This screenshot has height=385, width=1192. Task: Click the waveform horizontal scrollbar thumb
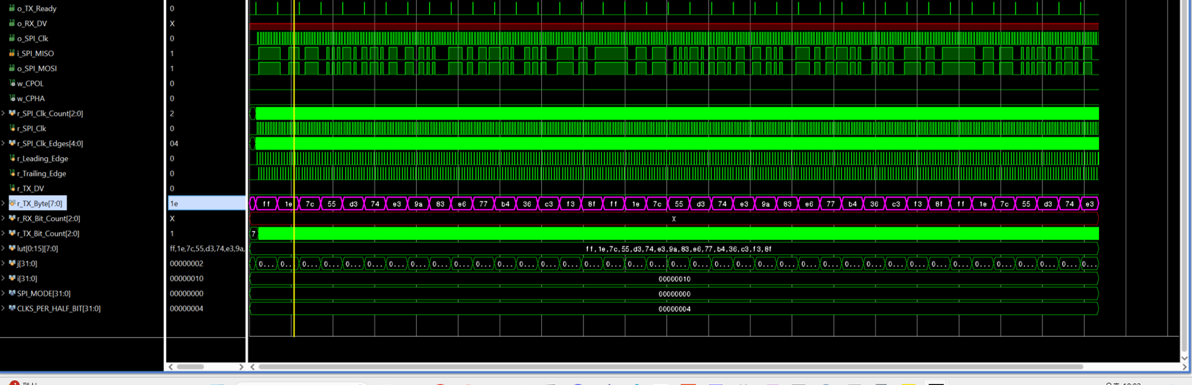point(670,367)
